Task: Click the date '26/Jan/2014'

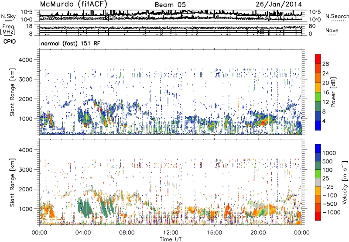Action: pos(279,4)
